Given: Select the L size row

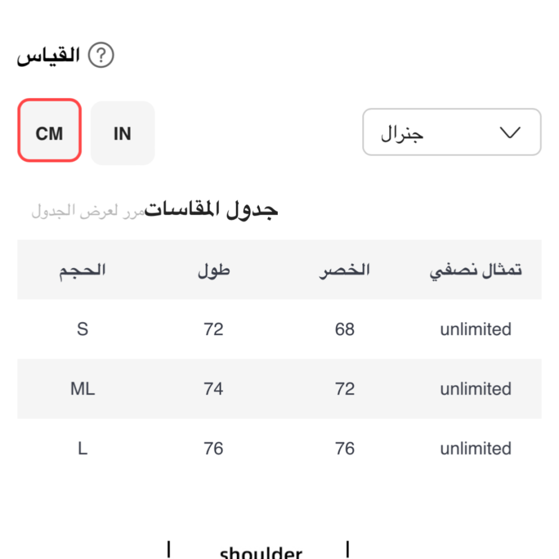Looking at the screenshot, I should pos(83,448).
